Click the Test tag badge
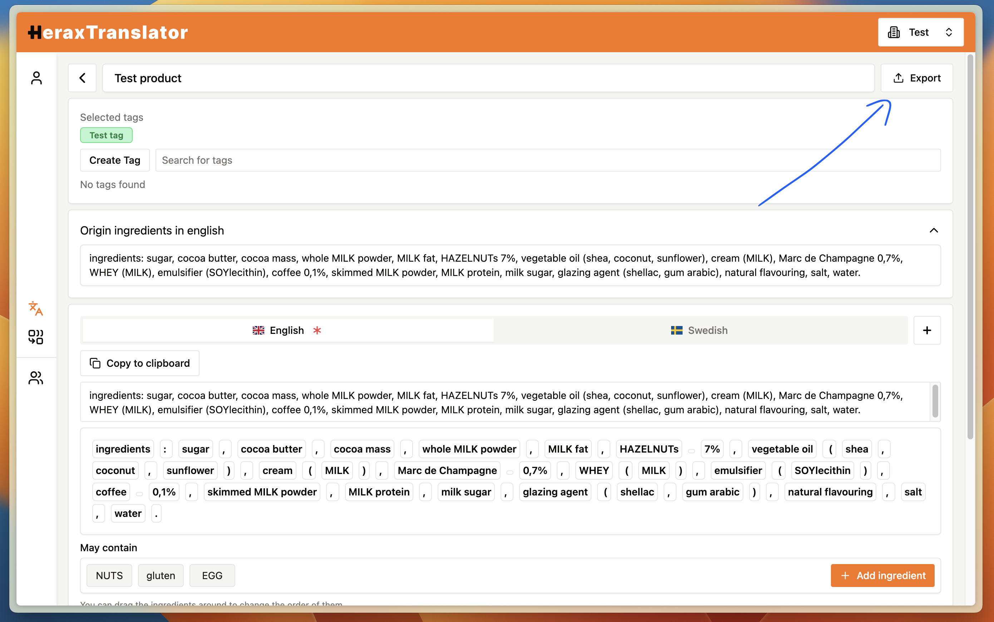This screenshot has width=994, height=622. (x=107, y=135)
